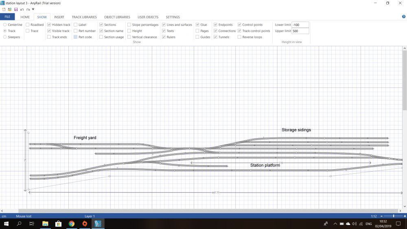
Task: Click the vertical scrollbar thumb
Action: click(405, 80)
